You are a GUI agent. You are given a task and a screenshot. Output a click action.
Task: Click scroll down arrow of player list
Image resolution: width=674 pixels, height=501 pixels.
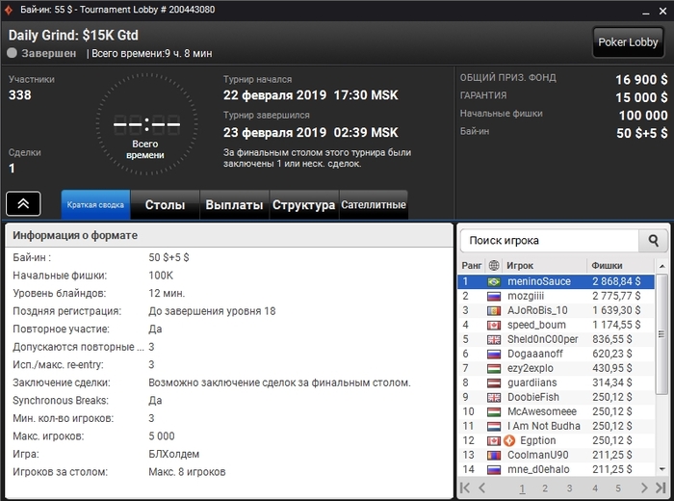click(662, 469)
